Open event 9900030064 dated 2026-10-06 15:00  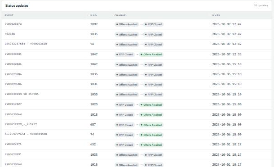click(x=13, y=114)
